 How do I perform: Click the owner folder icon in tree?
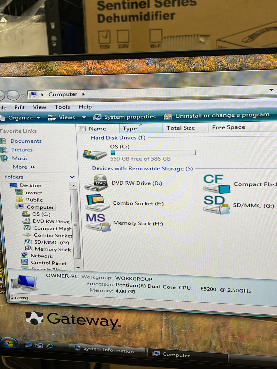19,192
